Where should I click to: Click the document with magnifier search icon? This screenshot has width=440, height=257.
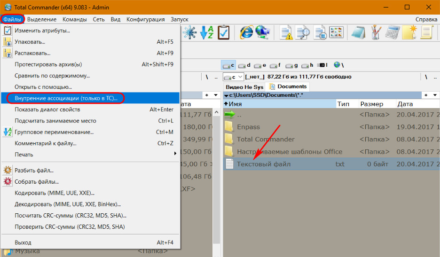(x=303, y=32)
